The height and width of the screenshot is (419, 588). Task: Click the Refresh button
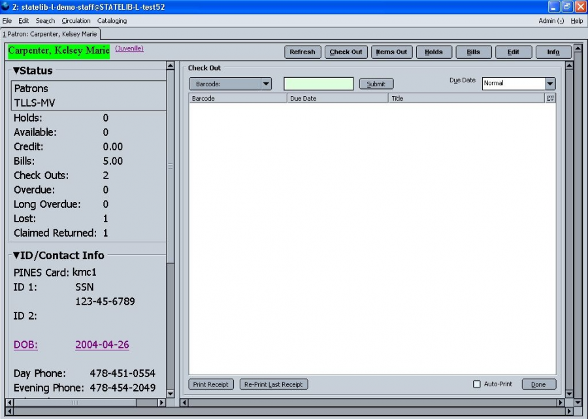coord(302,52)
